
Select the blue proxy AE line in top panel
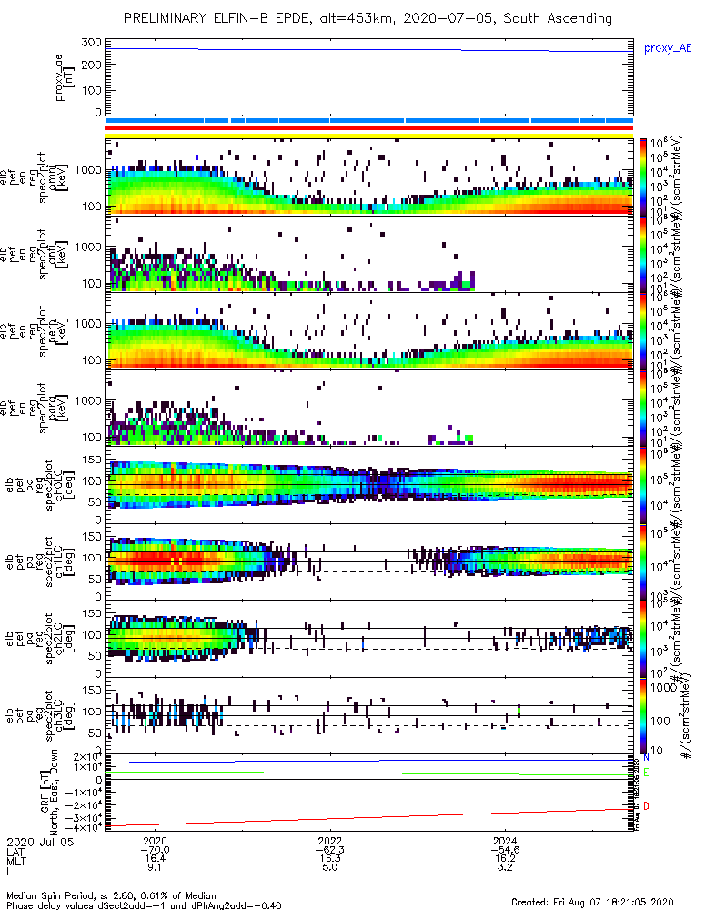tap(369, 50)
